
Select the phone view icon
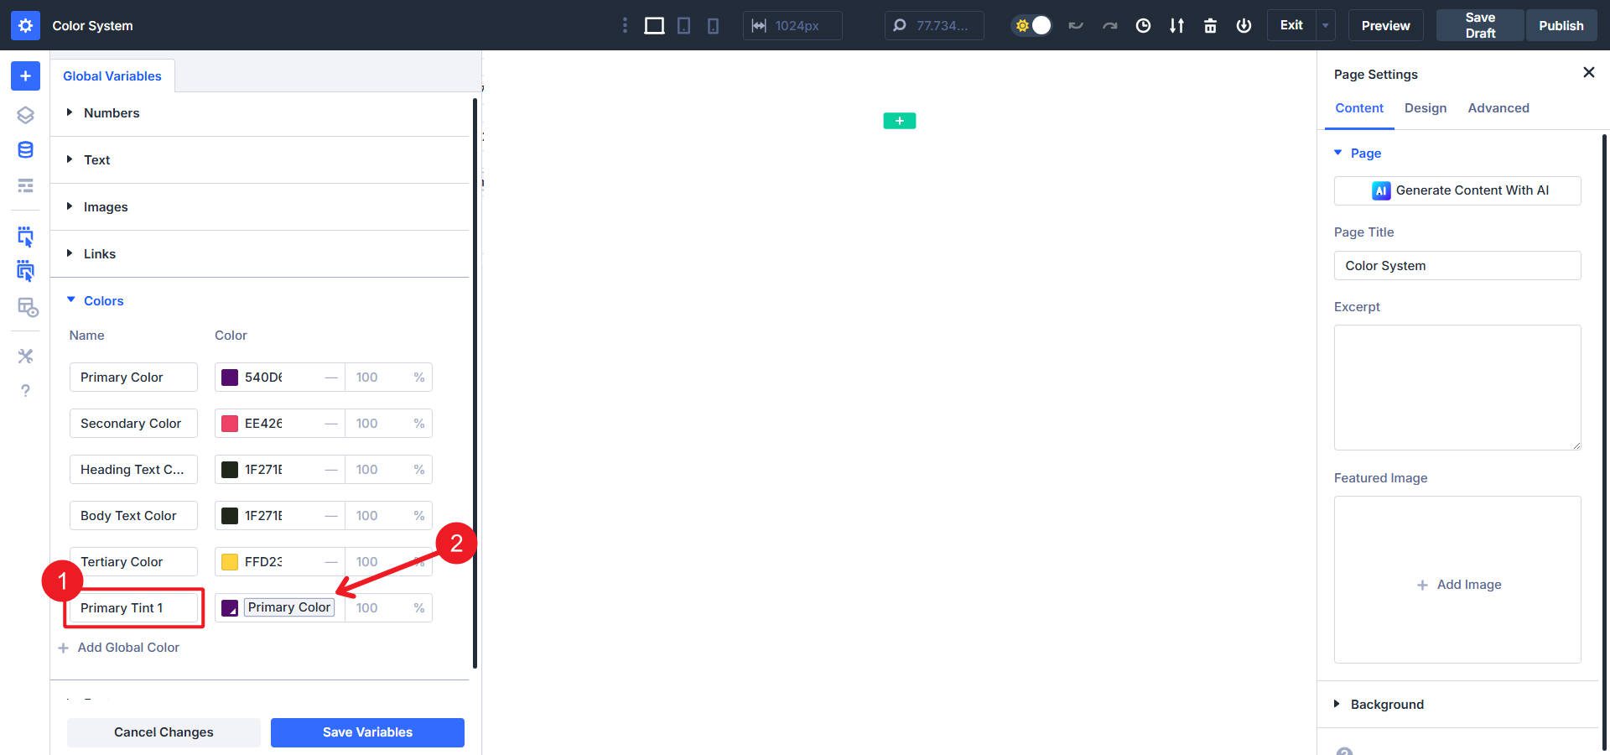tap(713, 26)
